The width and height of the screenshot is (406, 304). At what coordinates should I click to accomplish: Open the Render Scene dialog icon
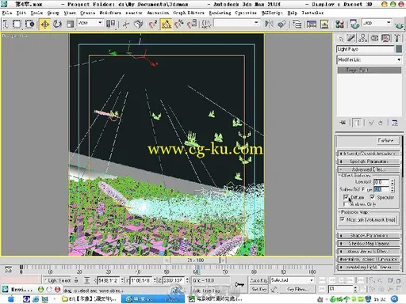click(x=354, y=25)
